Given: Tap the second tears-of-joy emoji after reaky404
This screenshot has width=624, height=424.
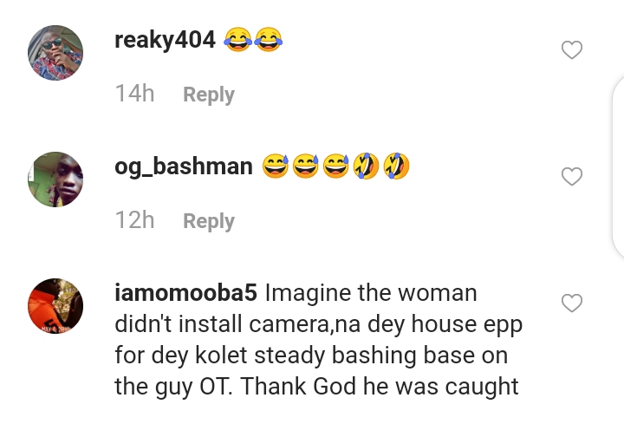Looking at the screenshot, I should [269, 39].
